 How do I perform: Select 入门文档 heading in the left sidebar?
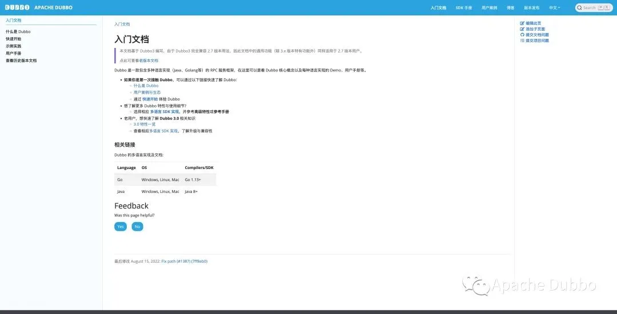[x=13, y=20]
